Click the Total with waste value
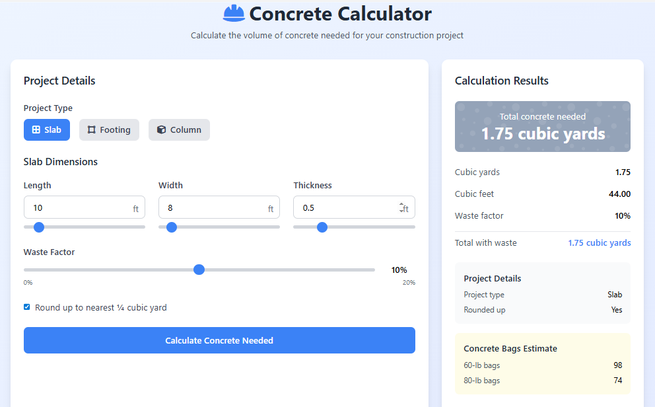655x407 pixels. click(x=599, y=243)
